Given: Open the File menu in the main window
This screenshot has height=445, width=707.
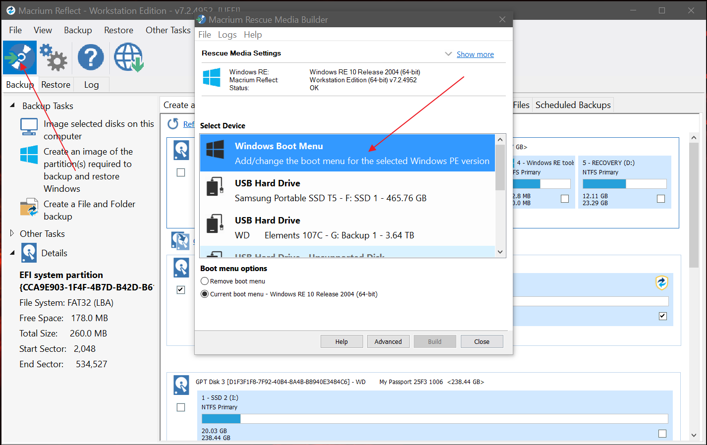Looking at the screenshot, I should [15, 30].
